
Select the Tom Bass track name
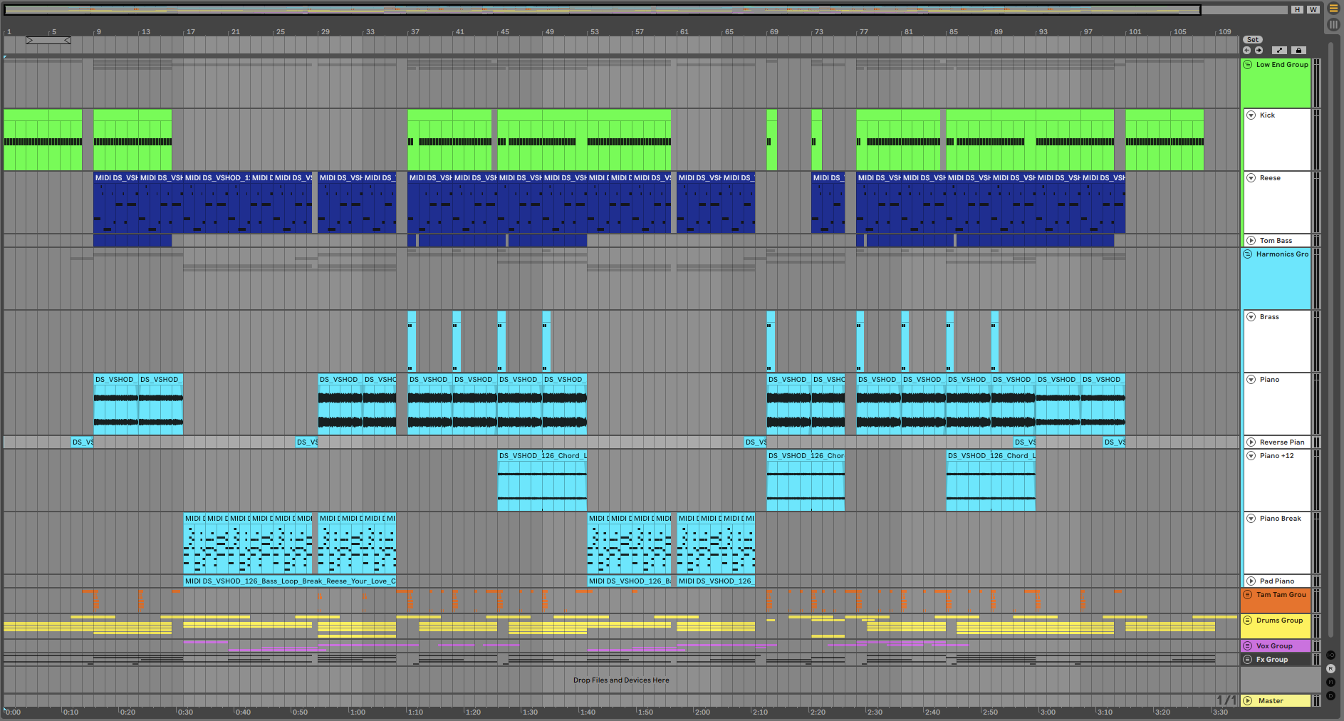coord(1276,241)
